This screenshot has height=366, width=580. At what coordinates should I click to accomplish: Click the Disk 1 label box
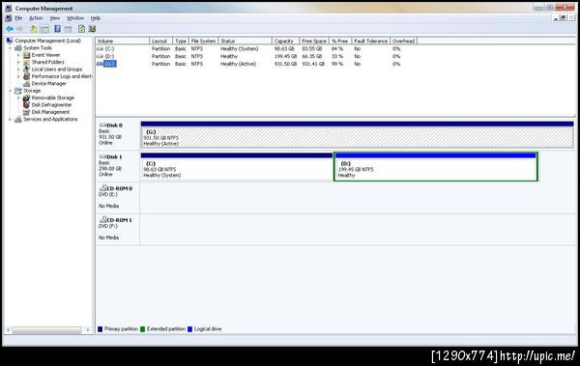pos(118,166)
